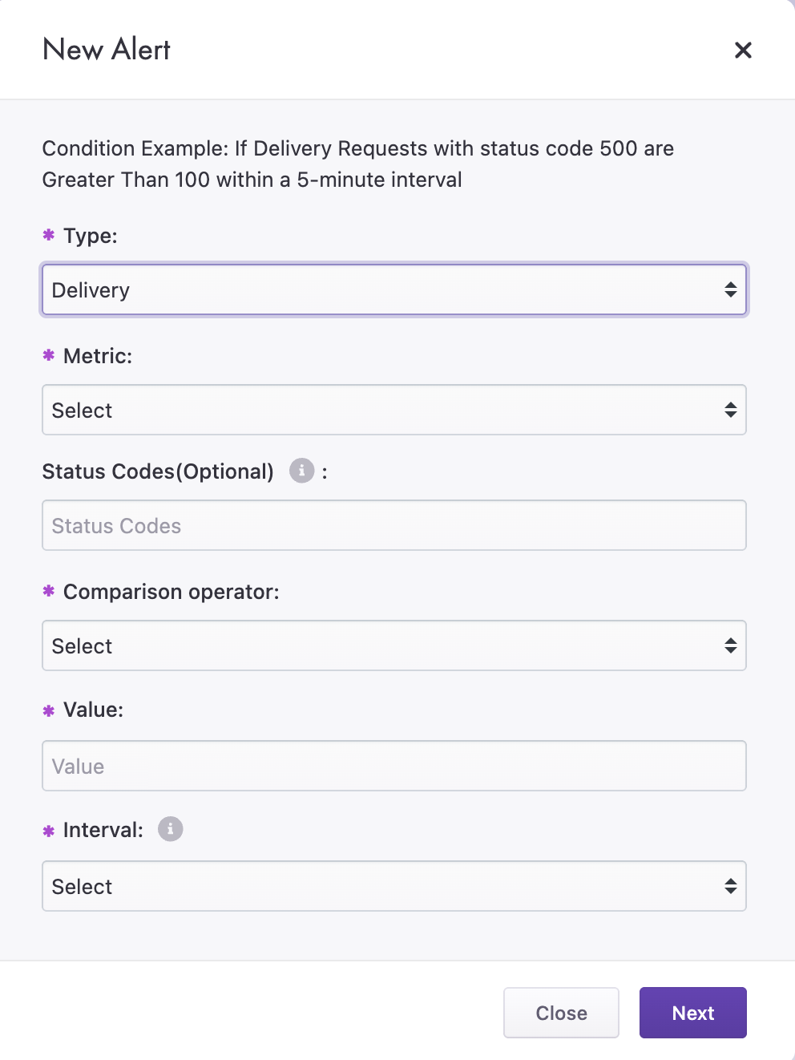The width and height of the screenshot is (795, 1060).
Task: Click the "Value:" field label
Action: (93, 710)
